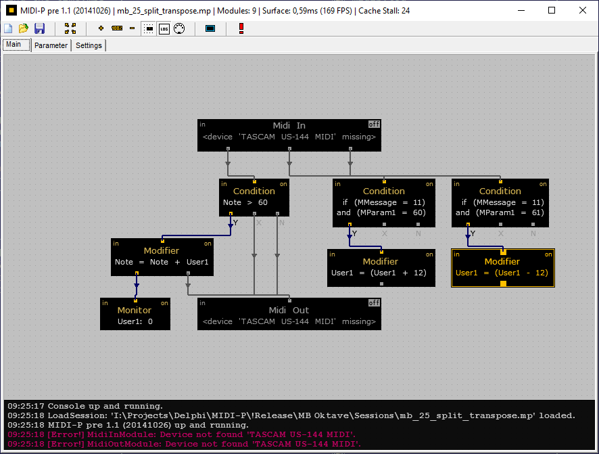Toggle the Monitor module's on switch

point(164,303)
